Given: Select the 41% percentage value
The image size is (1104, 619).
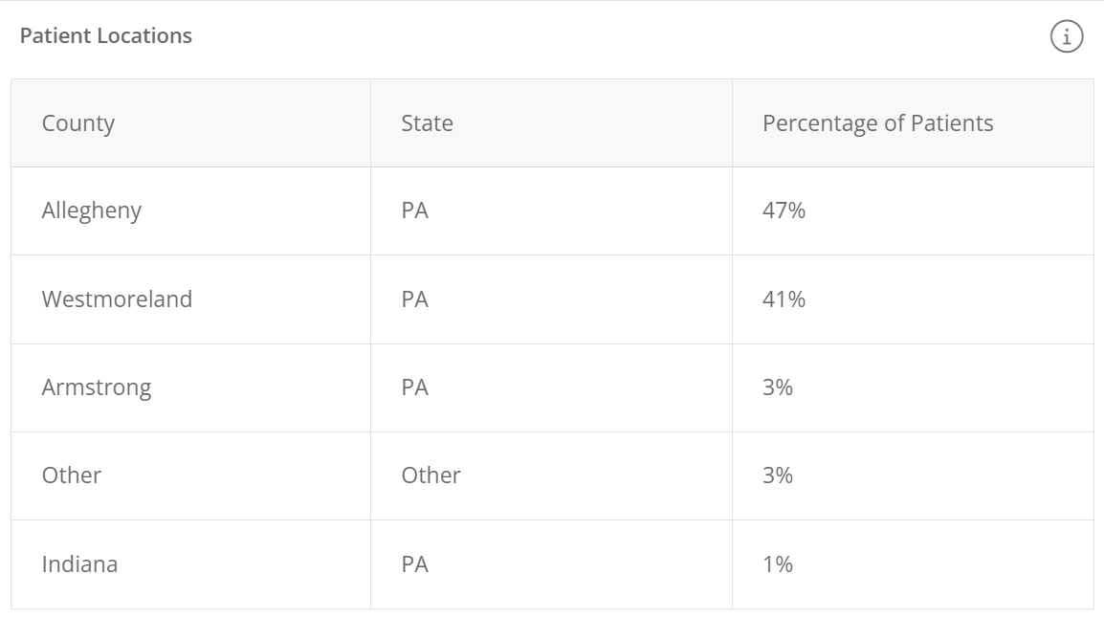Looking at the screenshot, I should 784,299.
